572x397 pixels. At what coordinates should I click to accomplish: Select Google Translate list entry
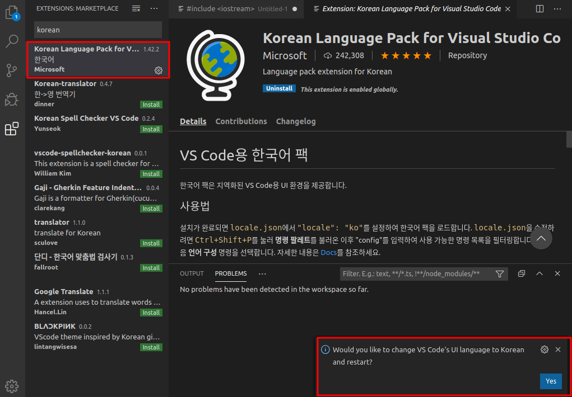coord(97,302)
